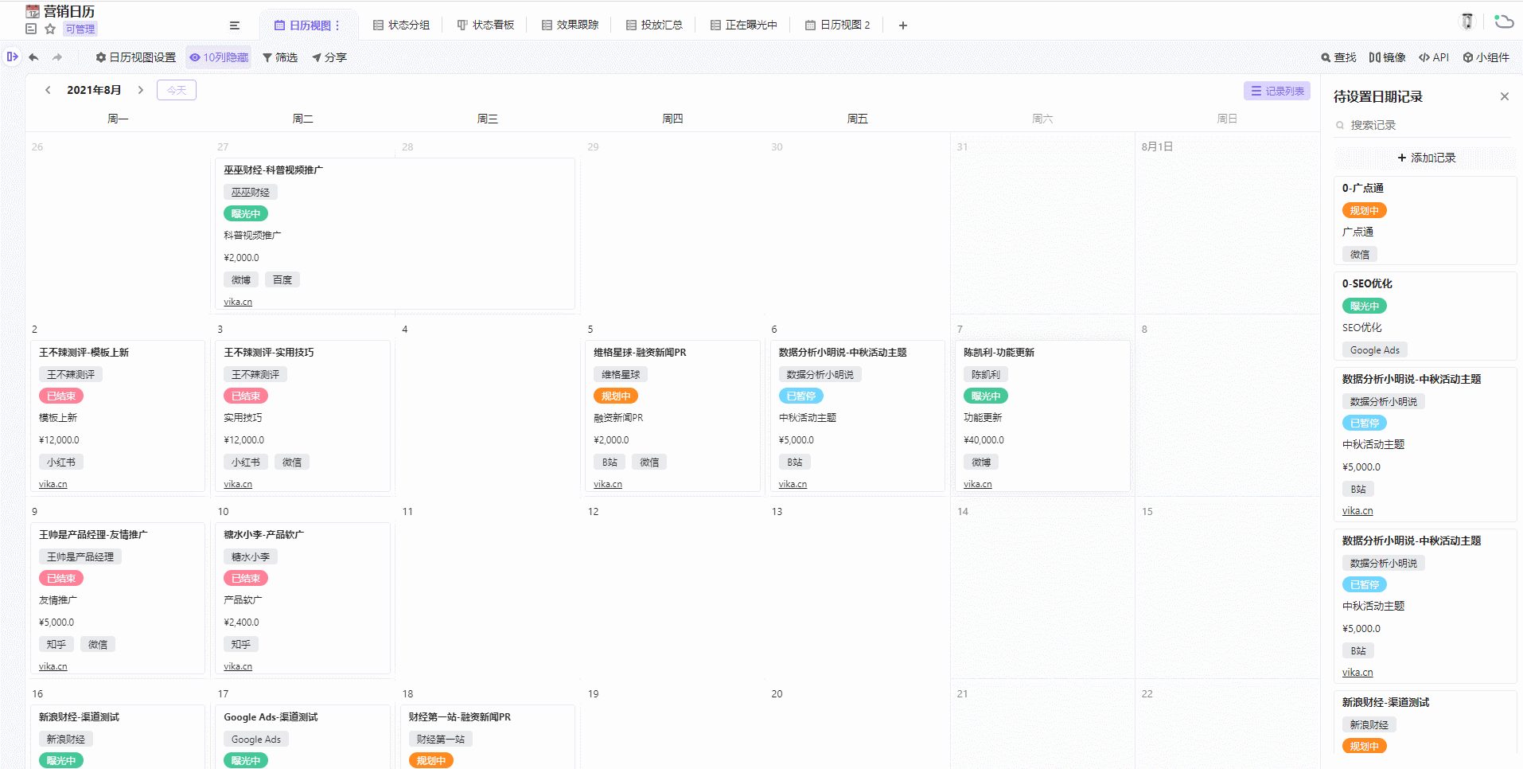Viewport: 1523px width, 769px height.
Task: Open the view list hamburger icon
Action: 235,25
